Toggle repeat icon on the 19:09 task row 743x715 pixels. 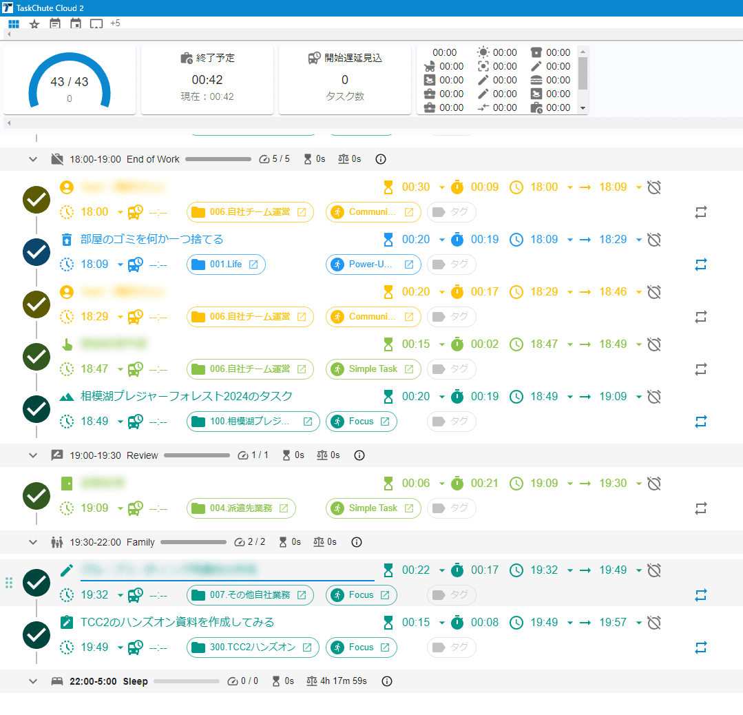click(x=701, y=508)
